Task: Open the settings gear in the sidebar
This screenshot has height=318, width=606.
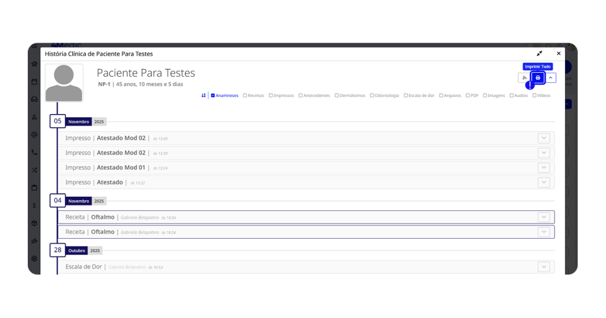Action: point(34,258)
